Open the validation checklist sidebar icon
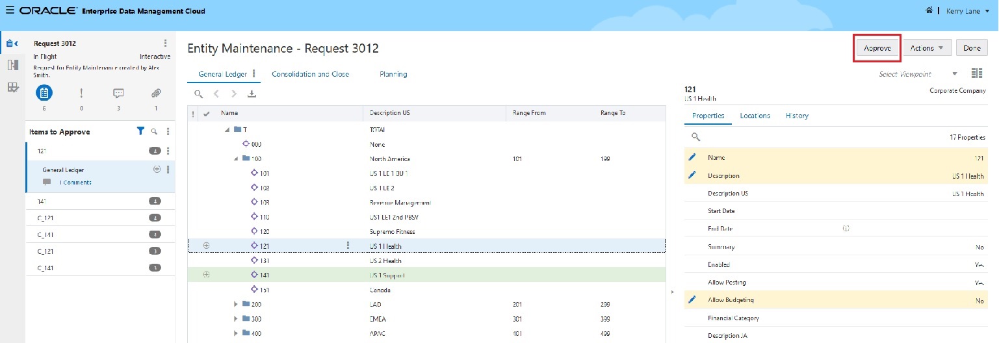 pos(12,87)
